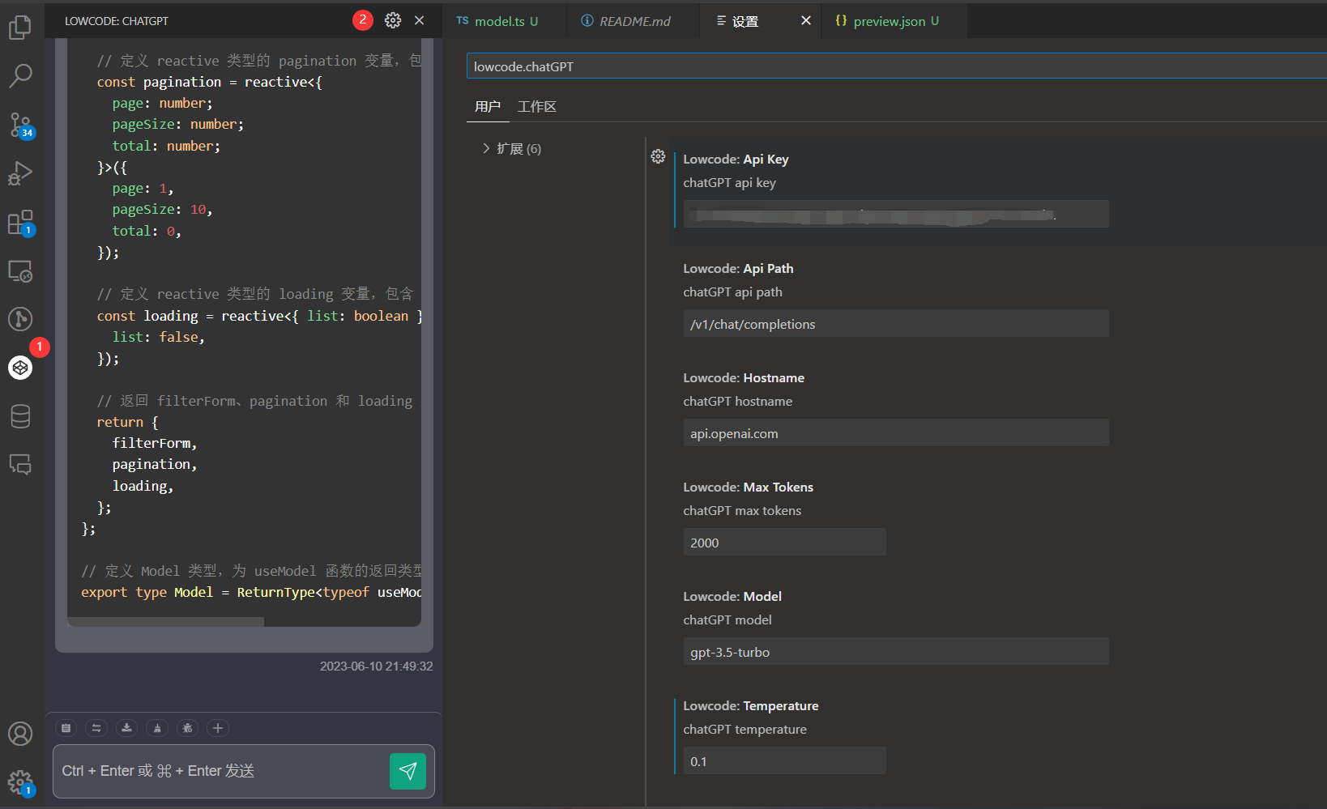Close the 设置 settings tab
This screenshot has height=809, width=1327.
(806, 20)
